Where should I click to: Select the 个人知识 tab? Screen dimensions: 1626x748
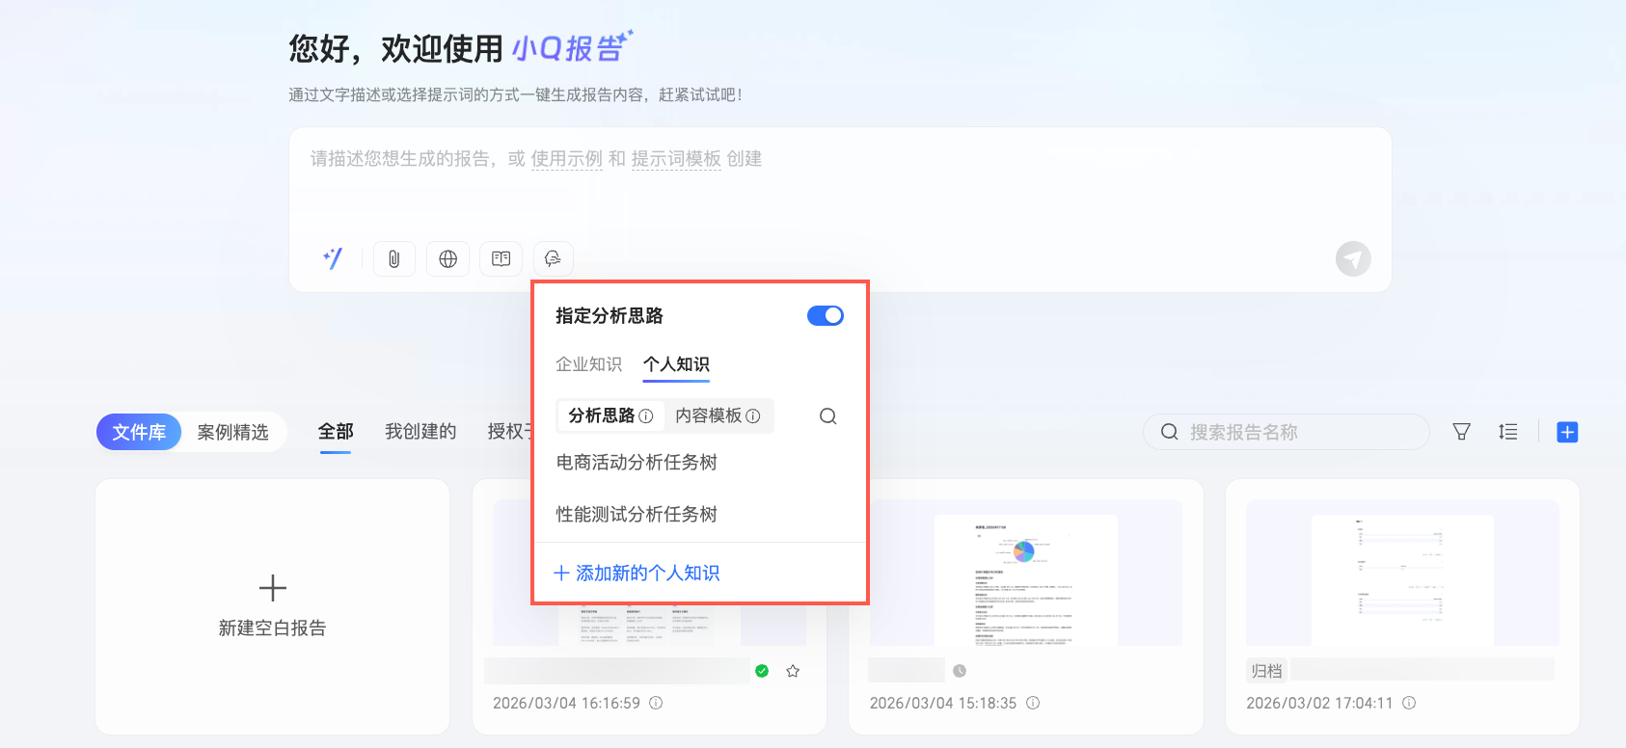coord(676,364)
